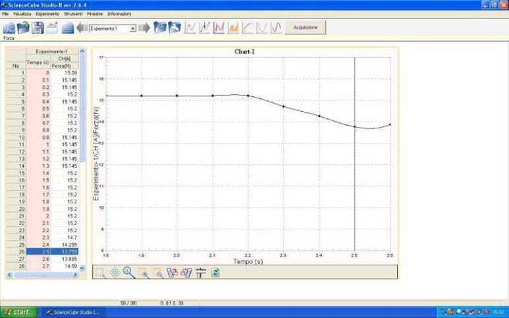The height and width of the screenshot is (318, 509).
Task: Click the Windows start button
Action: [17, 311]
